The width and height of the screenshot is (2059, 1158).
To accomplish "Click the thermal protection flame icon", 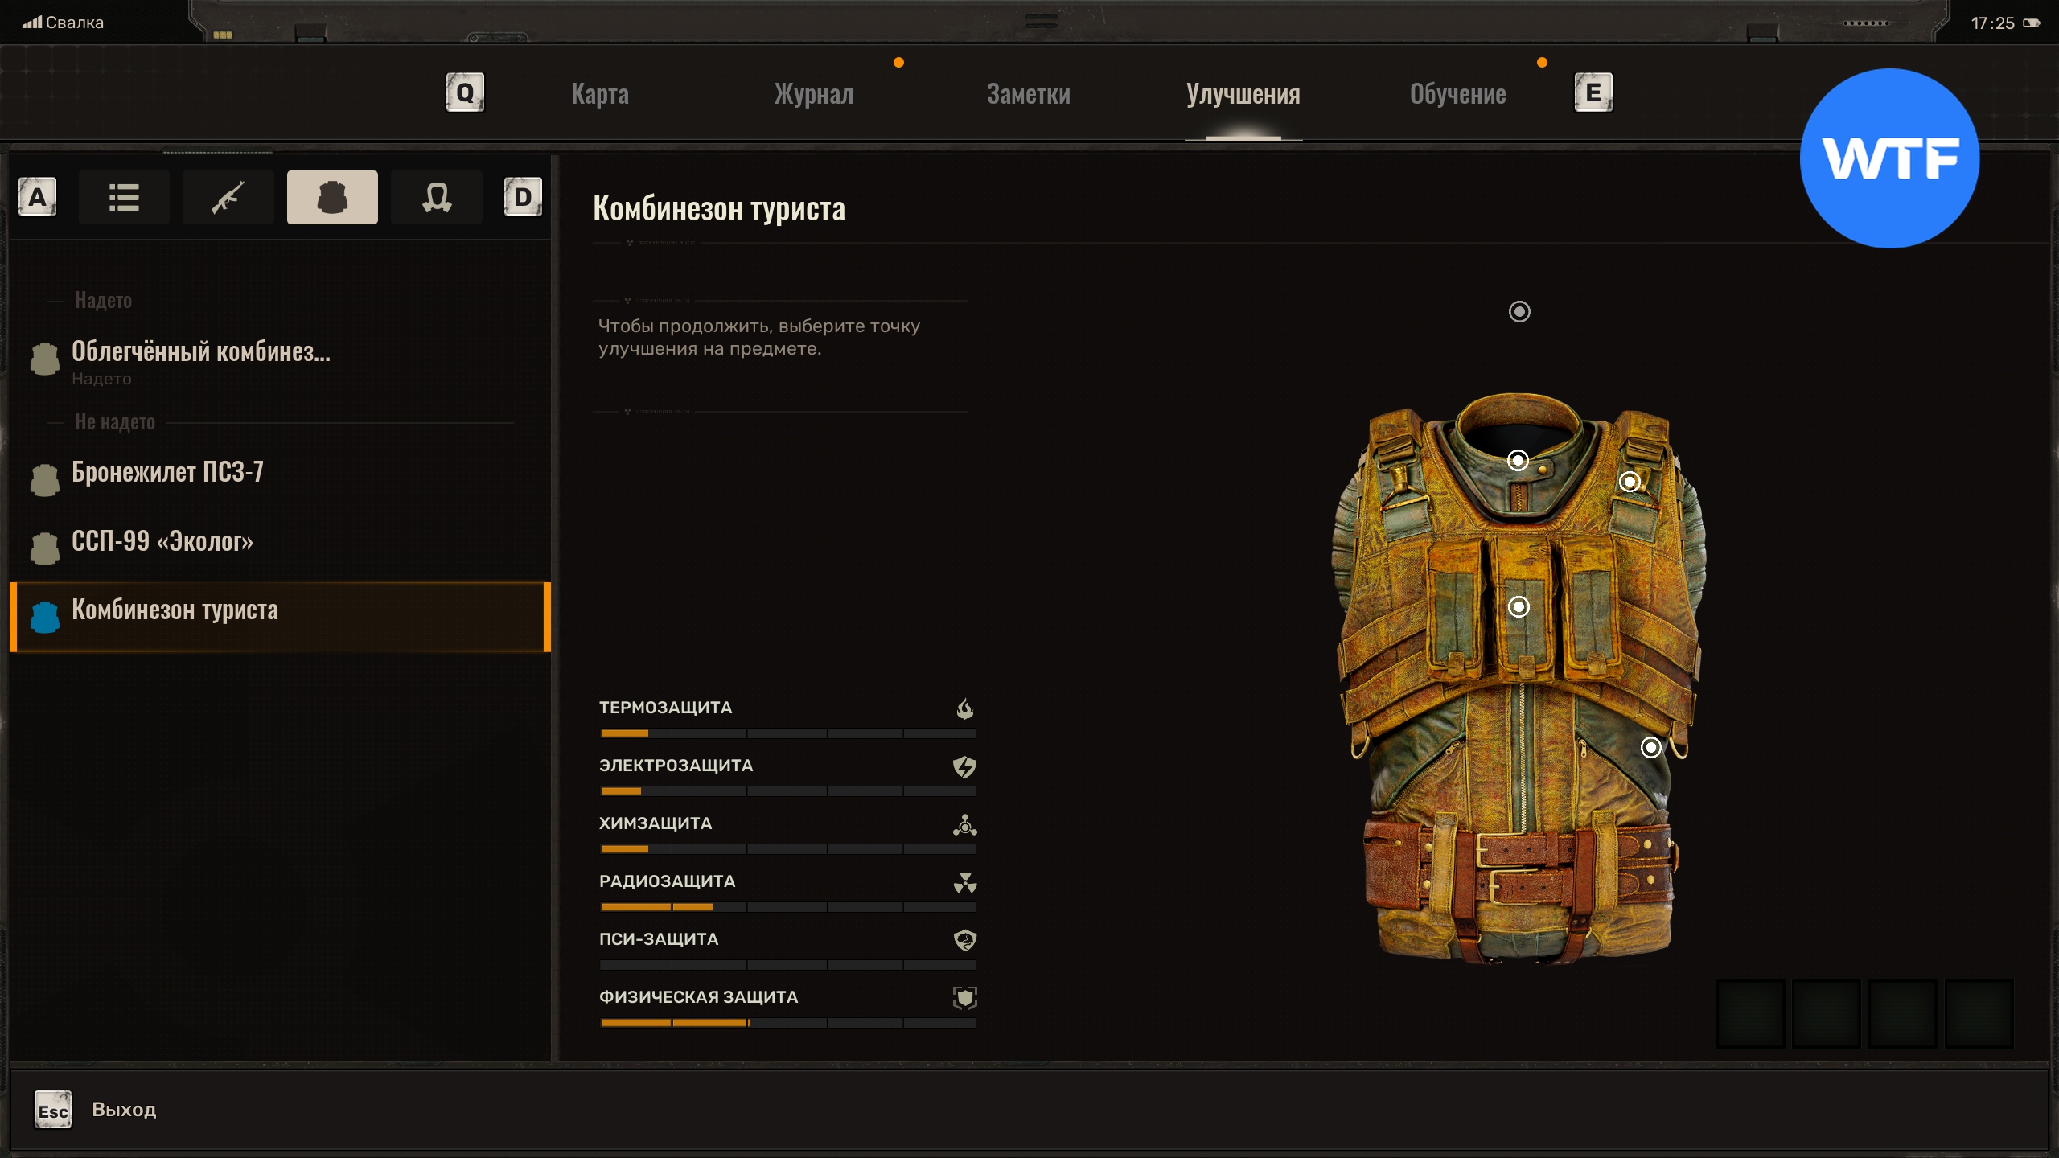I will tap(964, 708).
